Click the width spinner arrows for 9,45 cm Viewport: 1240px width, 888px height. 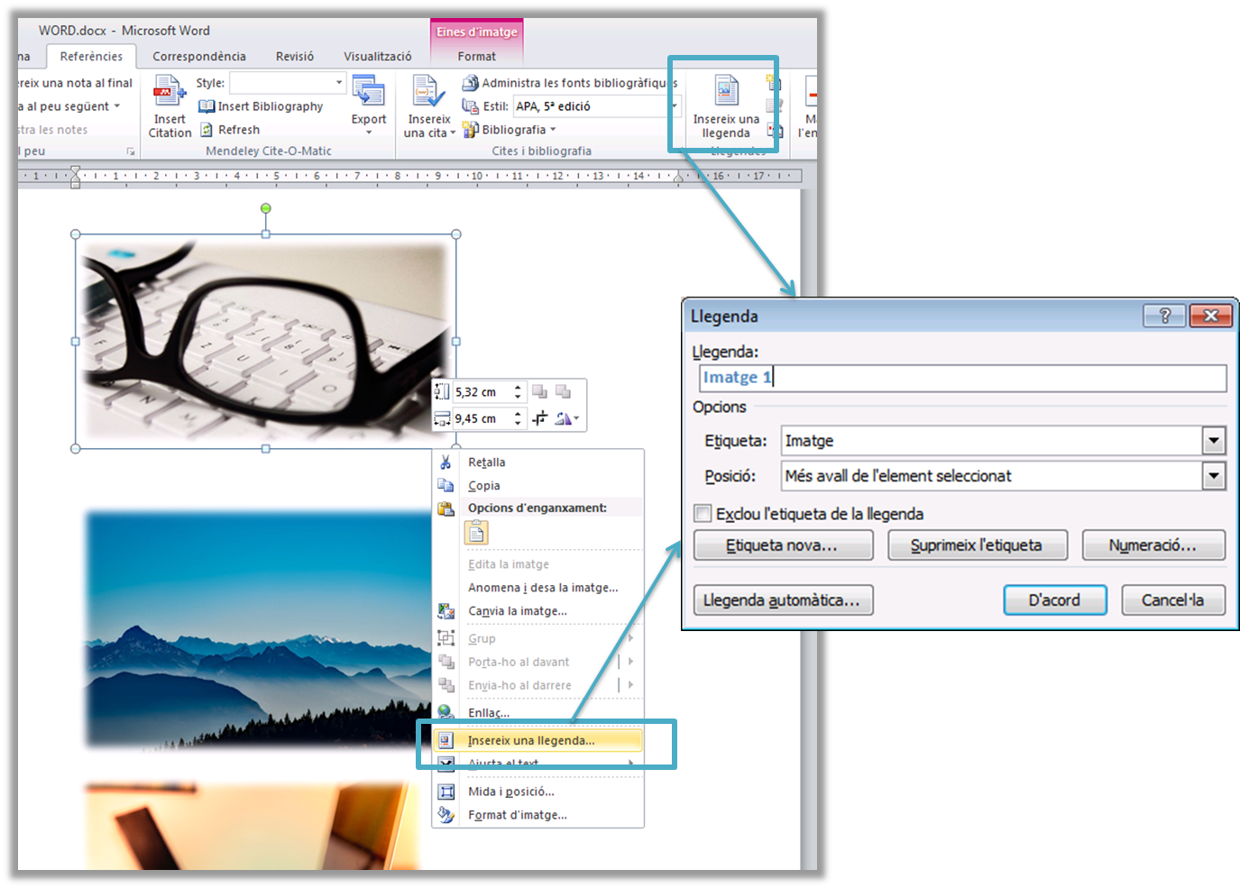(x=518, y=418)
